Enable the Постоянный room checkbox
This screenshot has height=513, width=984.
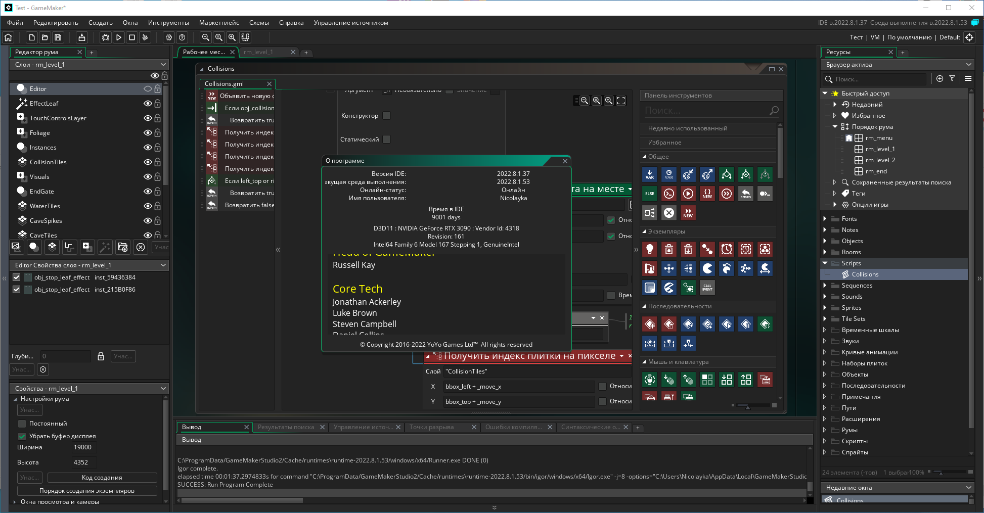tap(22, 424)
